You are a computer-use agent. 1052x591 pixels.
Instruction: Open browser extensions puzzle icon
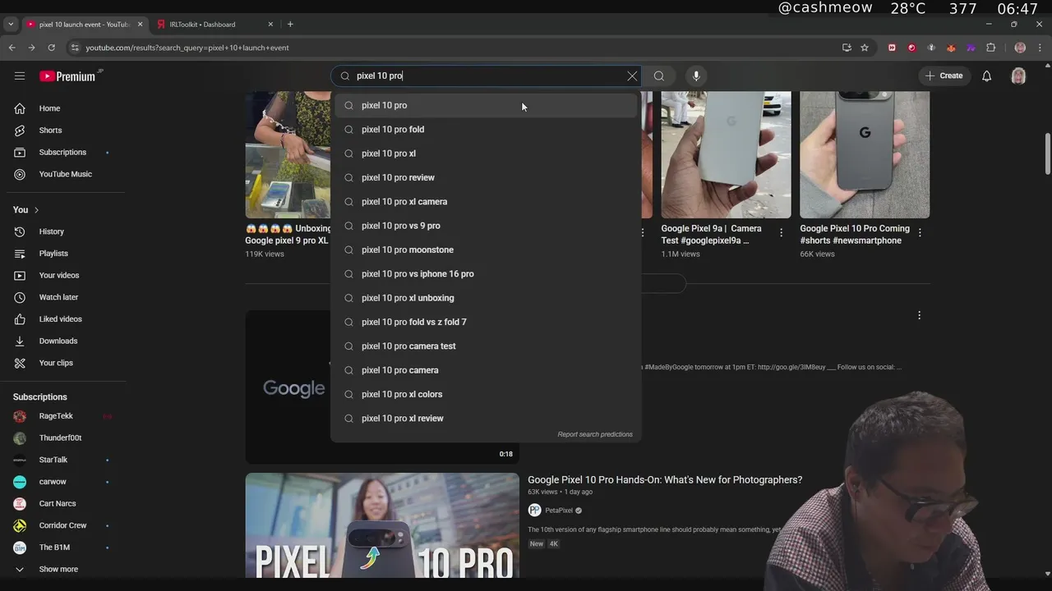tap(990, 48)
